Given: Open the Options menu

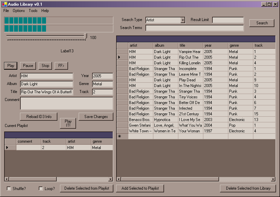Looking at the screenshot, I should [x=19, y=11].
